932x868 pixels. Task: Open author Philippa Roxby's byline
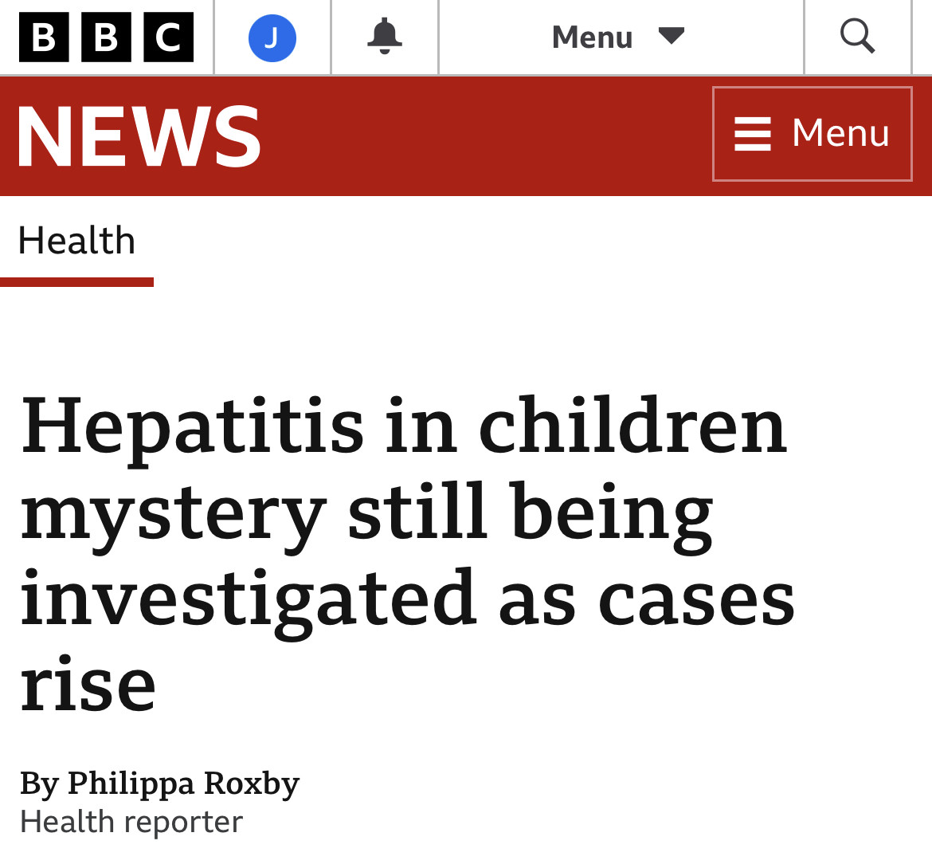183,783
